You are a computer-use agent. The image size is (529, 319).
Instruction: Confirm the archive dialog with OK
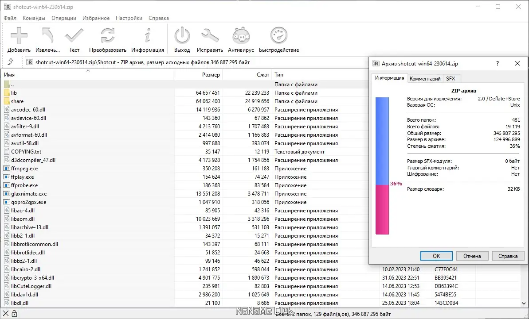(436, 256)
